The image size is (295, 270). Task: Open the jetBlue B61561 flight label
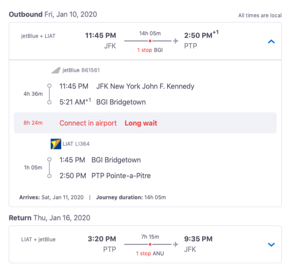[x=81, y=70]
